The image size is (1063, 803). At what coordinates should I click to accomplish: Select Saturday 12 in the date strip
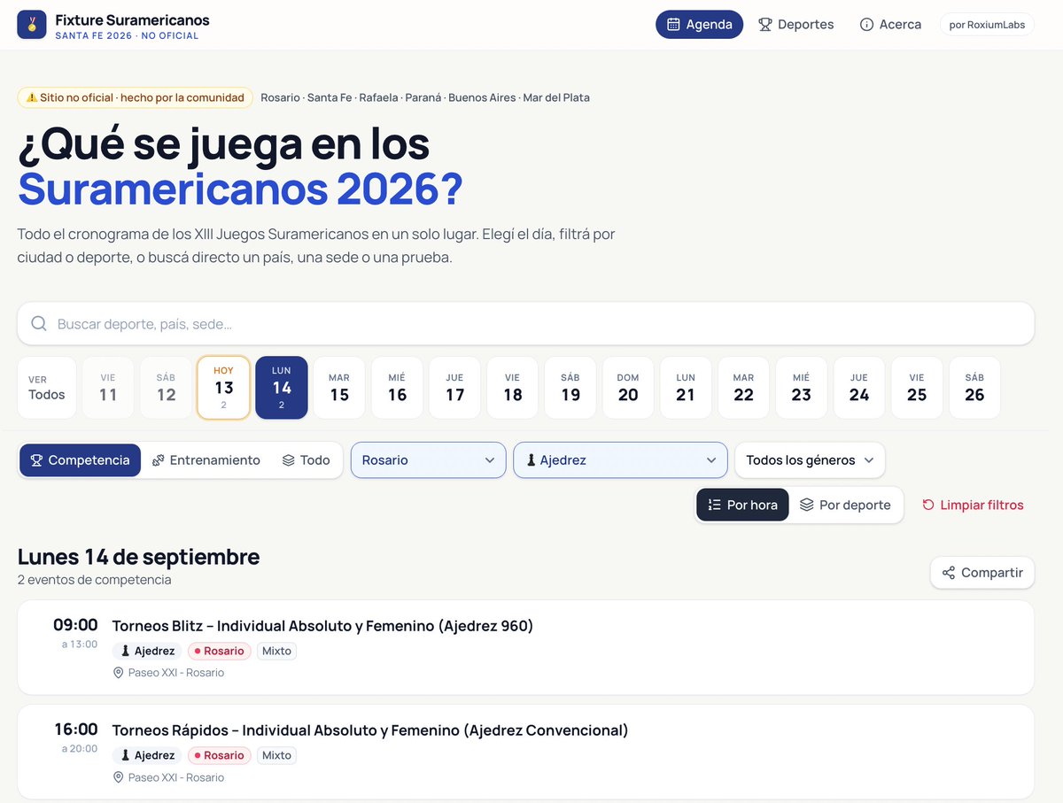(166, 388)
